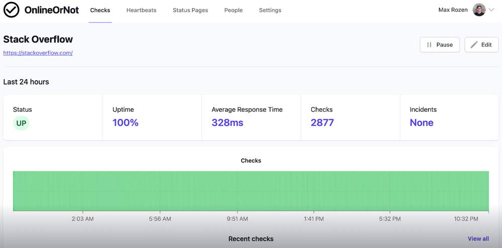502x248 pixels.
Task: Click View all recent checks
Action: (478, 239)
